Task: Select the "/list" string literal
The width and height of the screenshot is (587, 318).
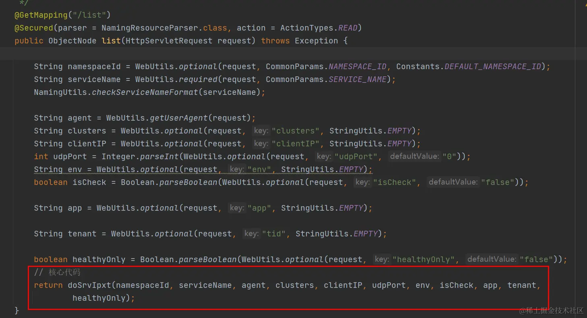Action: click(x=89, y=15)
